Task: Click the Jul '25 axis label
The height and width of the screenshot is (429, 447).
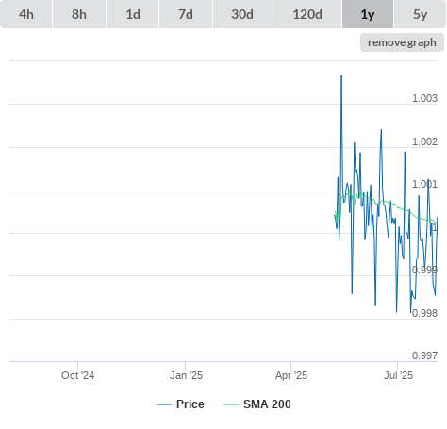Action: [x=398, y=375]
